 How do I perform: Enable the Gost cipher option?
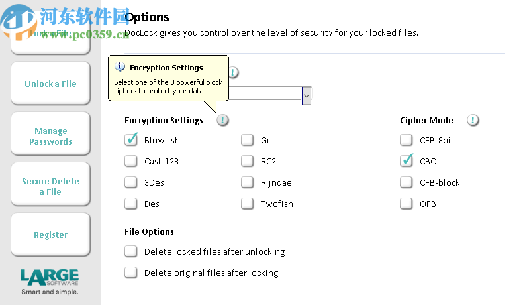coord(248,140)
